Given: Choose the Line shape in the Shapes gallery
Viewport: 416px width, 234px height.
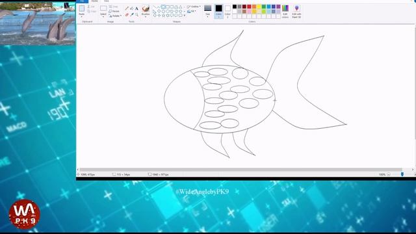Looking at the screenshot, I should 155,7.
